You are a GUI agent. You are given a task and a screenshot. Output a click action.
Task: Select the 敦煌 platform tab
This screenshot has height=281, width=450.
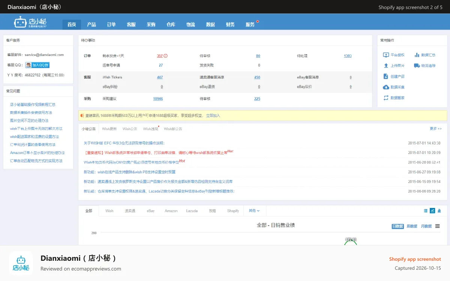(213, 211)
